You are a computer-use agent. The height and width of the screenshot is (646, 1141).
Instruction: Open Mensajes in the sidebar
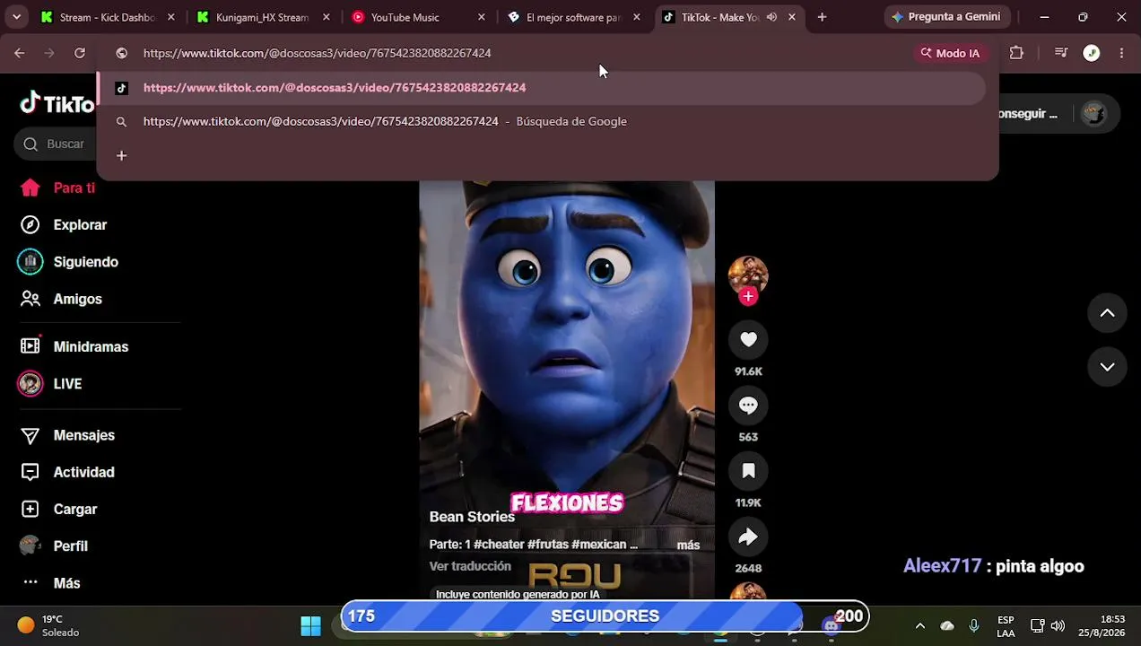click(x=68, y=435)
